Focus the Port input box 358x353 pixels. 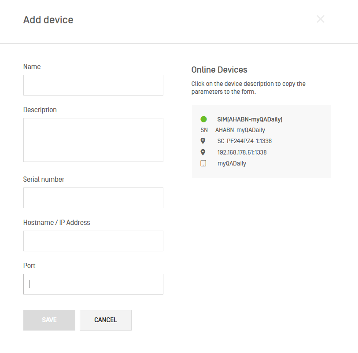point(93,284)
